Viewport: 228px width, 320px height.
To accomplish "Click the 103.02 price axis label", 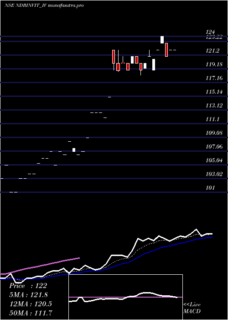I will coord(214,174).
